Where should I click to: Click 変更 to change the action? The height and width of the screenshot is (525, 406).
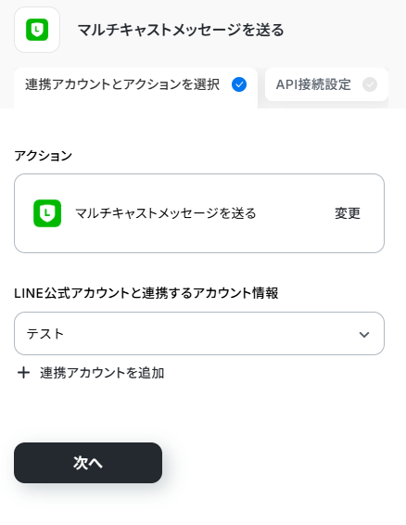click(x=348, y=213)
